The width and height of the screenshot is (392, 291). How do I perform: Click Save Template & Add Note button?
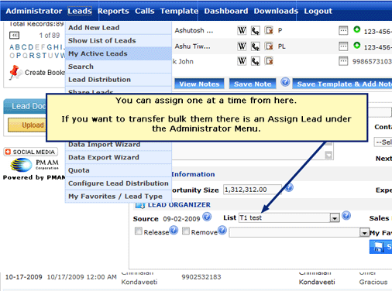click(342, 84)
